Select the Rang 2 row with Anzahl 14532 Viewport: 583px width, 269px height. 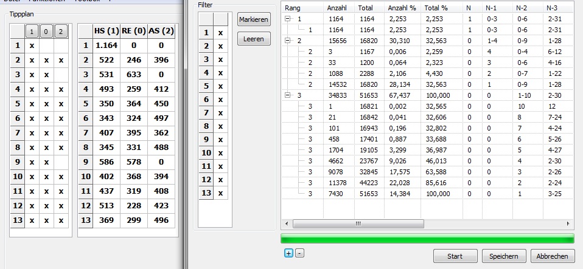coord(428,84)
